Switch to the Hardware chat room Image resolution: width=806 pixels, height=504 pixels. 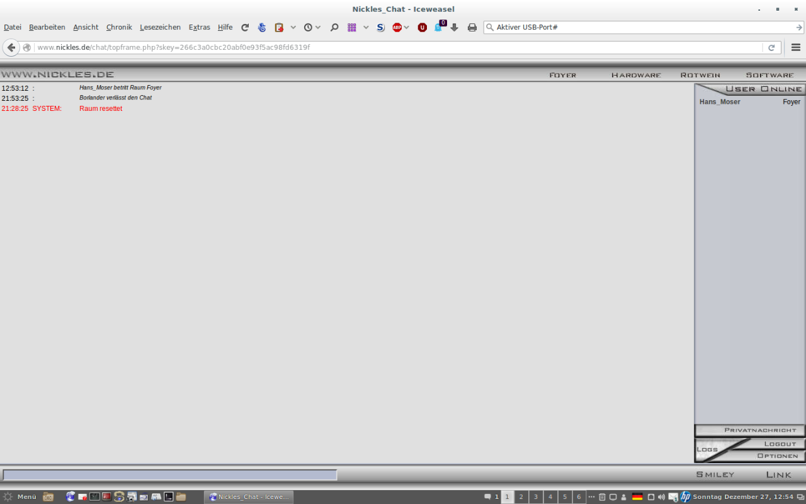click(x=636, y=75)
